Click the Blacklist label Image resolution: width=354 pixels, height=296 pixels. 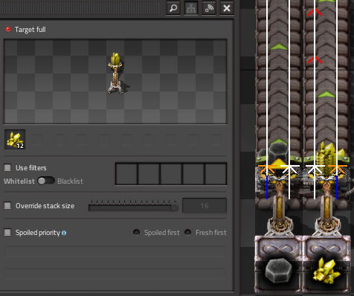pyautogui.click(x=70, y=181)
